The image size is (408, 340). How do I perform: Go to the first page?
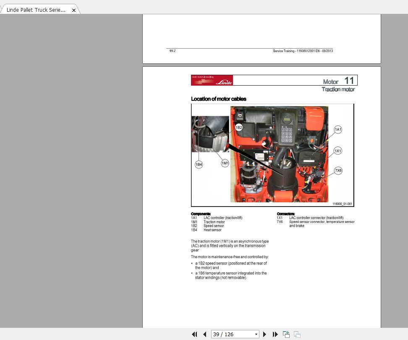(x=194, y=334)
